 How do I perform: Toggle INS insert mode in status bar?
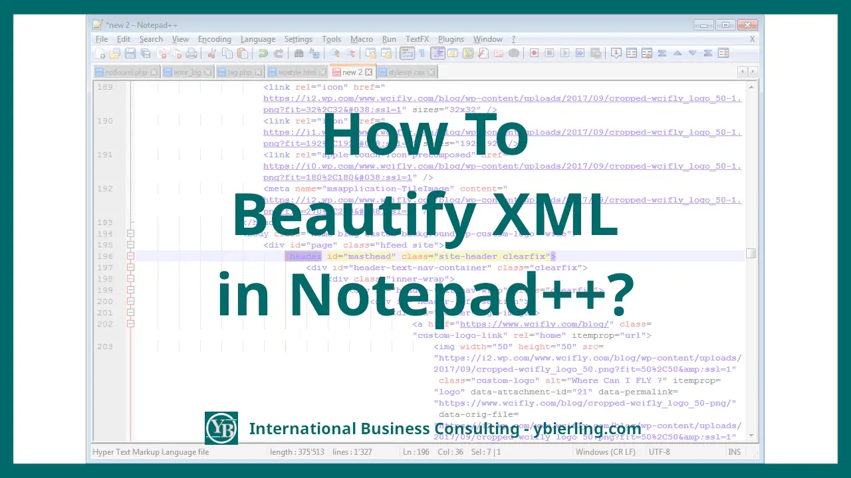click(735, 452)
